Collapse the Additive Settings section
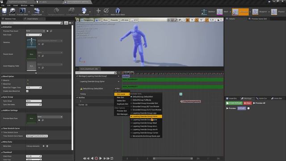 [x=2, y=110]
